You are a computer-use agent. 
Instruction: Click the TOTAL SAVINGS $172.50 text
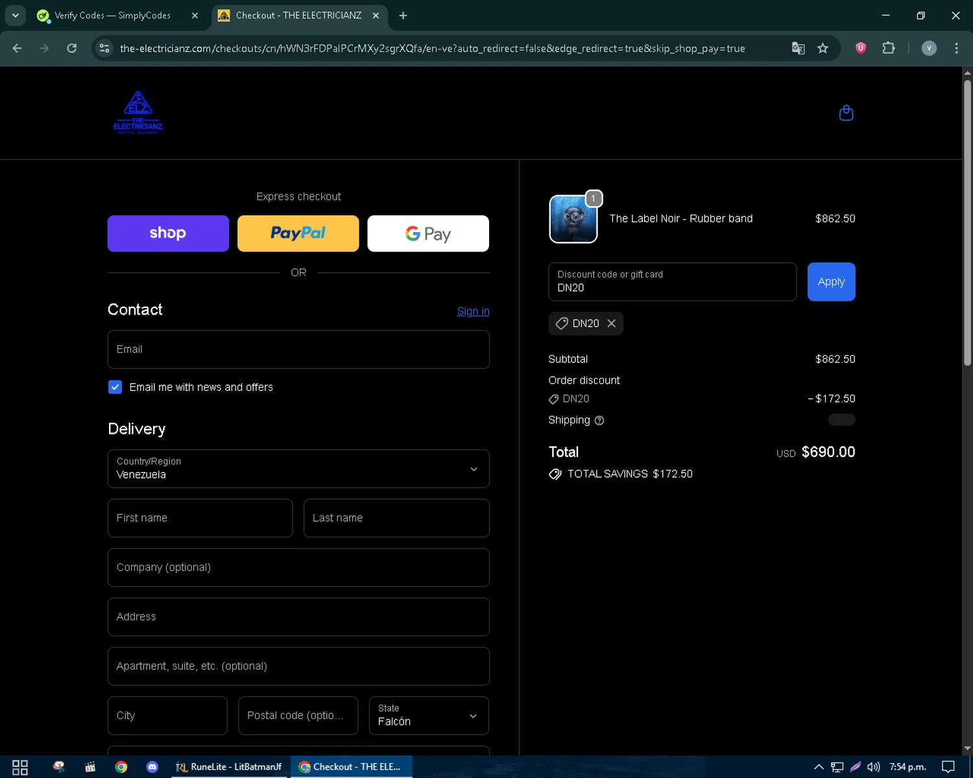[x=630, y=474]
